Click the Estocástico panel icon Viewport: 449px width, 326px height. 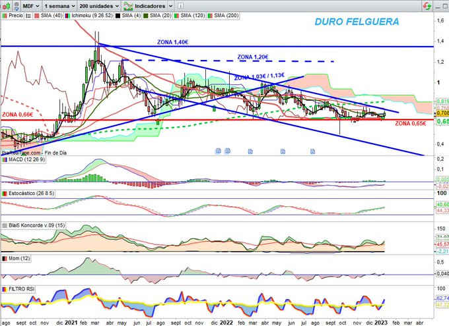(5, 194)
